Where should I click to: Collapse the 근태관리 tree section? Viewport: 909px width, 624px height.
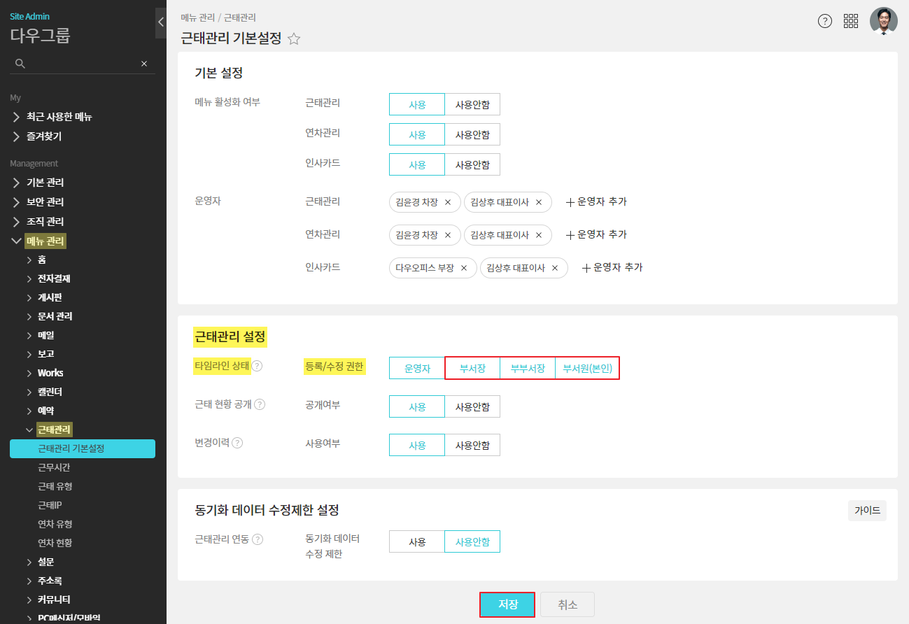pos(29,430)
